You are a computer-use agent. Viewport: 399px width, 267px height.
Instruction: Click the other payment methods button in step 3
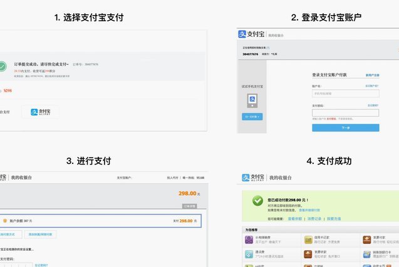pos(10,234)
